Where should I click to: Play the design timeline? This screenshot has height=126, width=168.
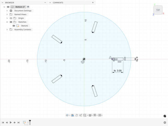coord(11,122)
